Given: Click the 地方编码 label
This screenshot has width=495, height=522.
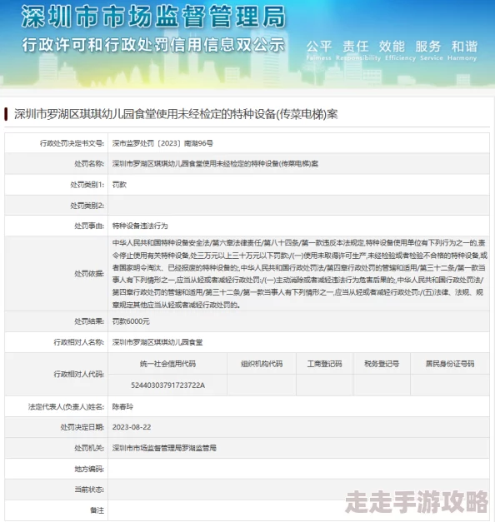Looking at the screenshot, I should (89, 469).
